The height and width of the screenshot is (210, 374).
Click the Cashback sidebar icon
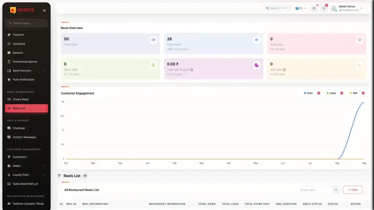tap(9, 44)
